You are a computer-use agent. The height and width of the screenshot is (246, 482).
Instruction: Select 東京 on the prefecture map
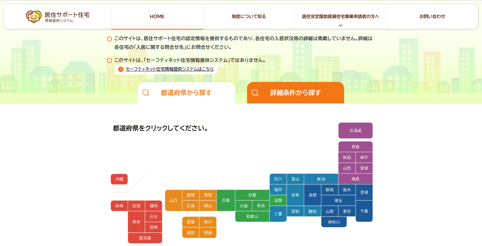pyautogui.click(x=347, y=211)
